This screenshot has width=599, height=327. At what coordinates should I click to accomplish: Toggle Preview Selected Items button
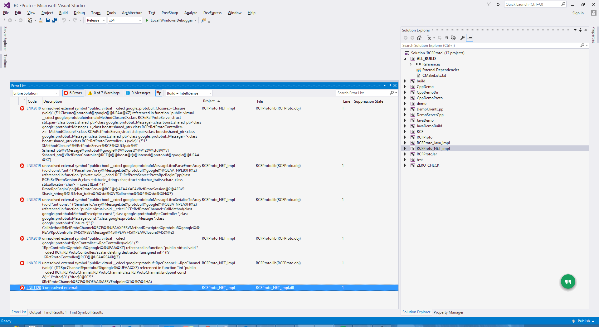click(470, 38)
